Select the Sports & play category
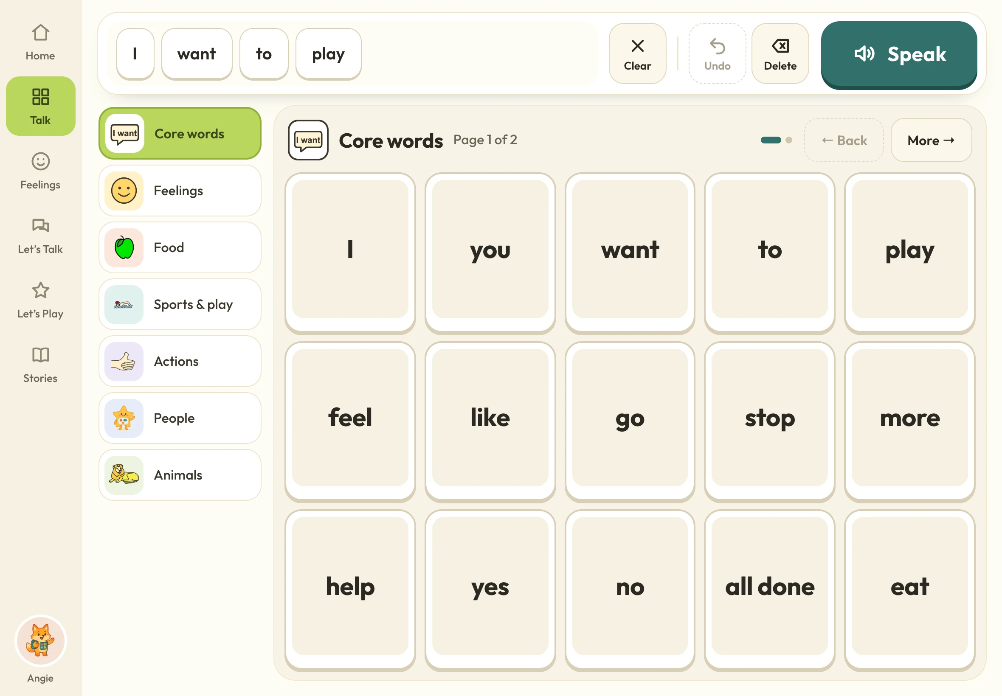Screen dimensions: 1002x696 180,304
